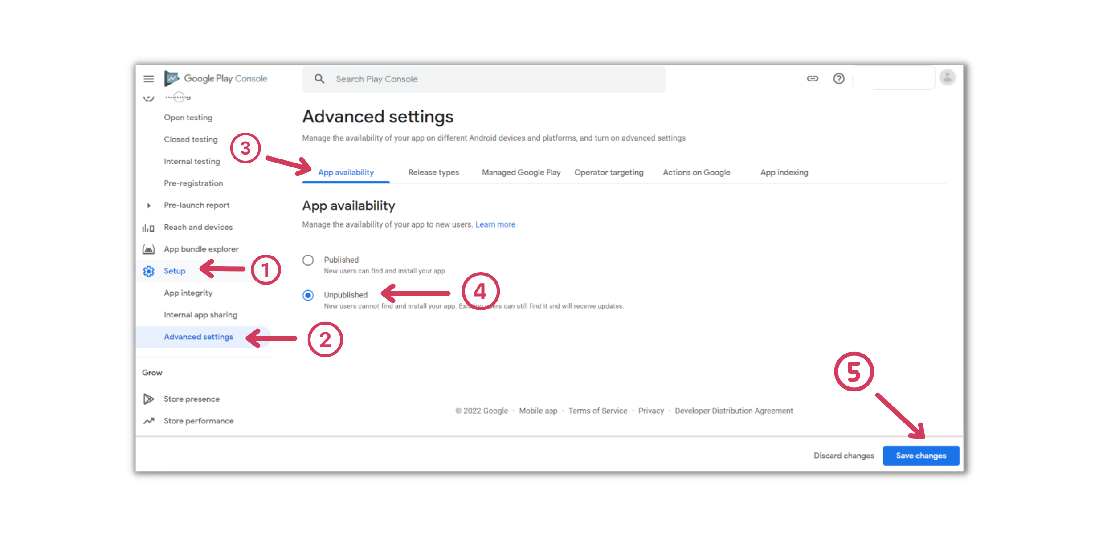The height and width of the screenshot is (537, 1103).
Task: Click the Store performance trend icon
Action: 149,420
